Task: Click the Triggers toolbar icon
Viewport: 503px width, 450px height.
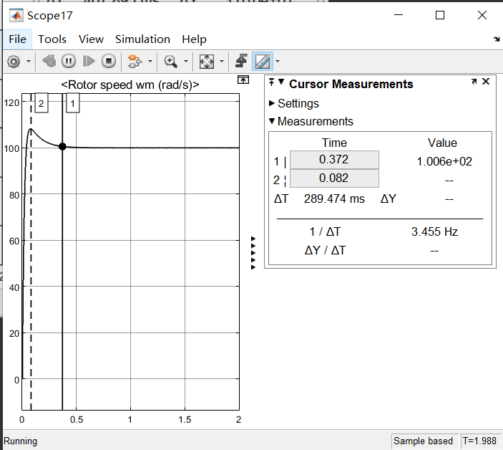Action: 241,61
